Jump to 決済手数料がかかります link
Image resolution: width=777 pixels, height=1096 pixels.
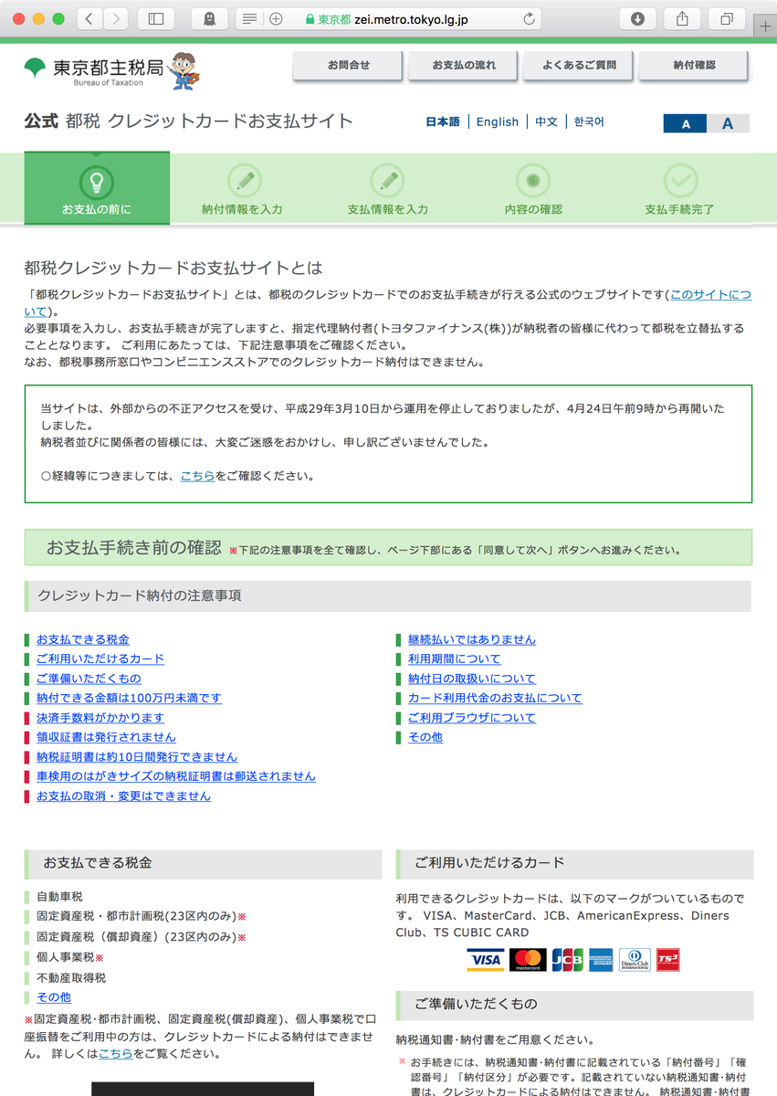click(x=100, y=718)
